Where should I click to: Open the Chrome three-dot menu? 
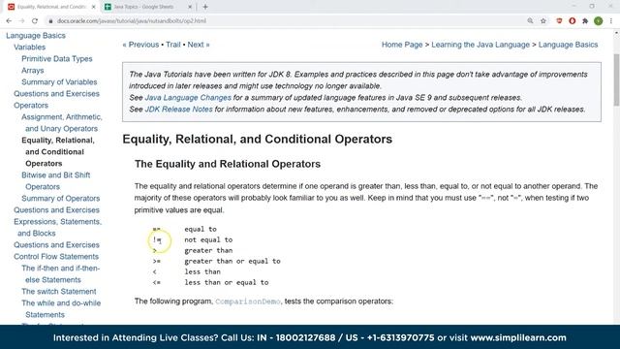[x=611, y=21]
